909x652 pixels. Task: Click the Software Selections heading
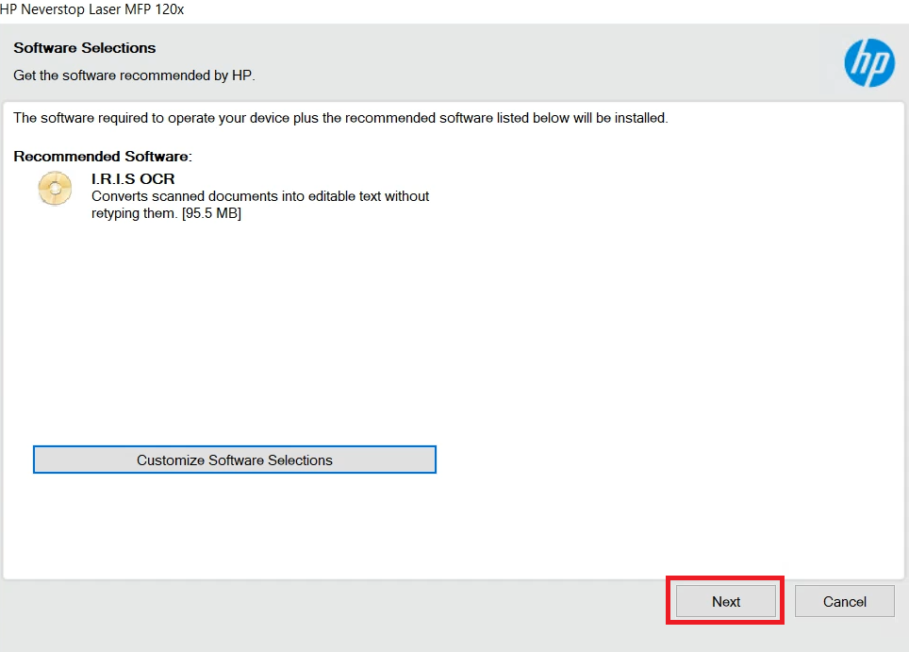pyautogui.click(x=85, y=47)
